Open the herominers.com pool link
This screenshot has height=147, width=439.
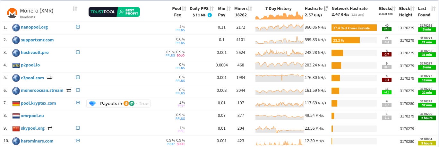37,141
